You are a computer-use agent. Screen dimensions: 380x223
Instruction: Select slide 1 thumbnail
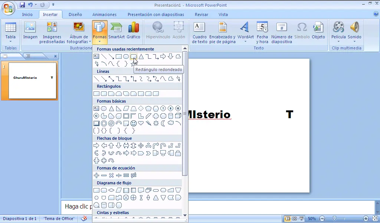[x=32, y=81]
